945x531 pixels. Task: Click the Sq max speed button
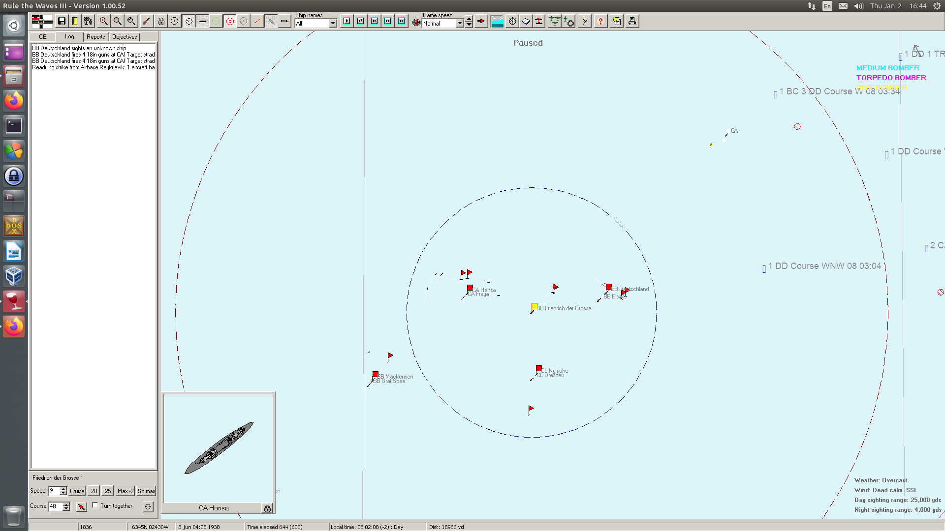pos(146,491)
